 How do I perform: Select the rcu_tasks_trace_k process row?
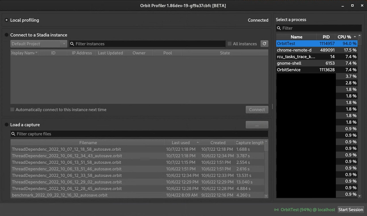[x=317, y=57]
